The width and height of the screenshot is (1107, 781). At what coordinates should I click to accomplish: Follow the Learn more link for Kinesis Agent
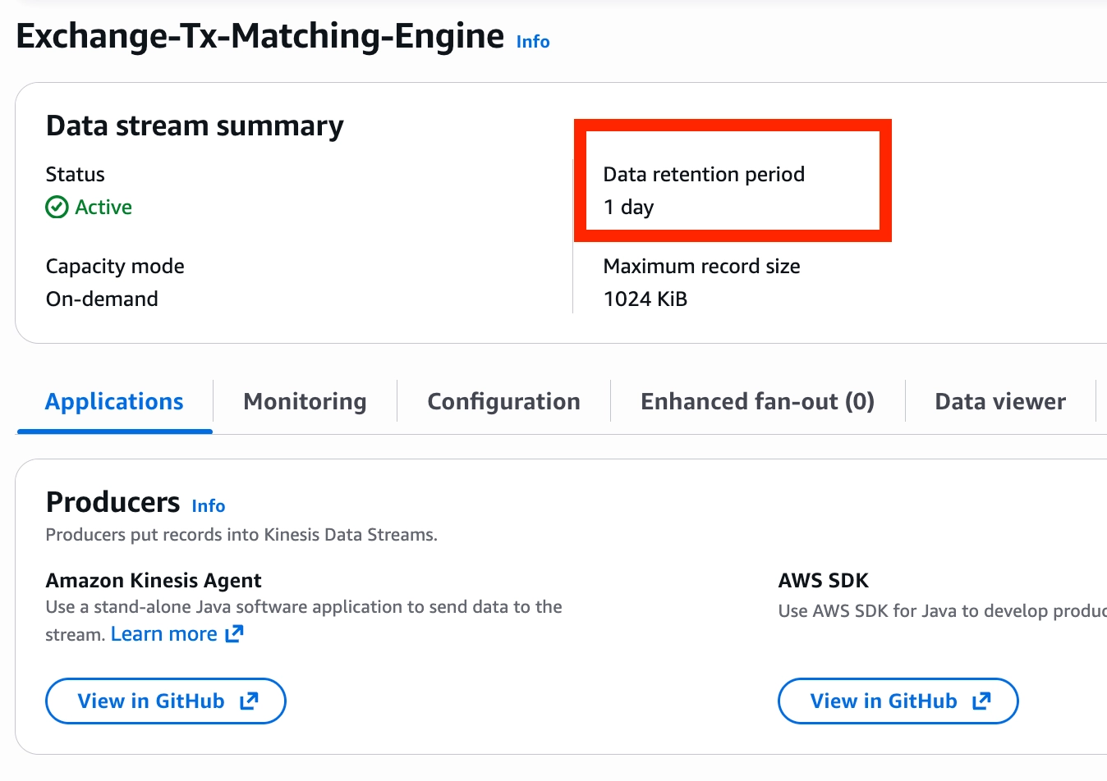[164, 634]
